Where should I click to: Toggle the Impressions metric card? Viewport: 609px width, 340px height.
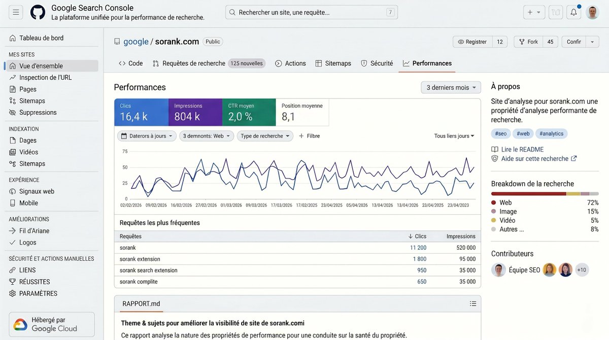point(195,112)
